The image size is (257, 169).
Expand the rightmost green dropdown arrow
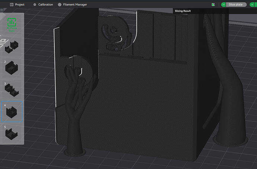pyautogui.click(x=252, y=4)
